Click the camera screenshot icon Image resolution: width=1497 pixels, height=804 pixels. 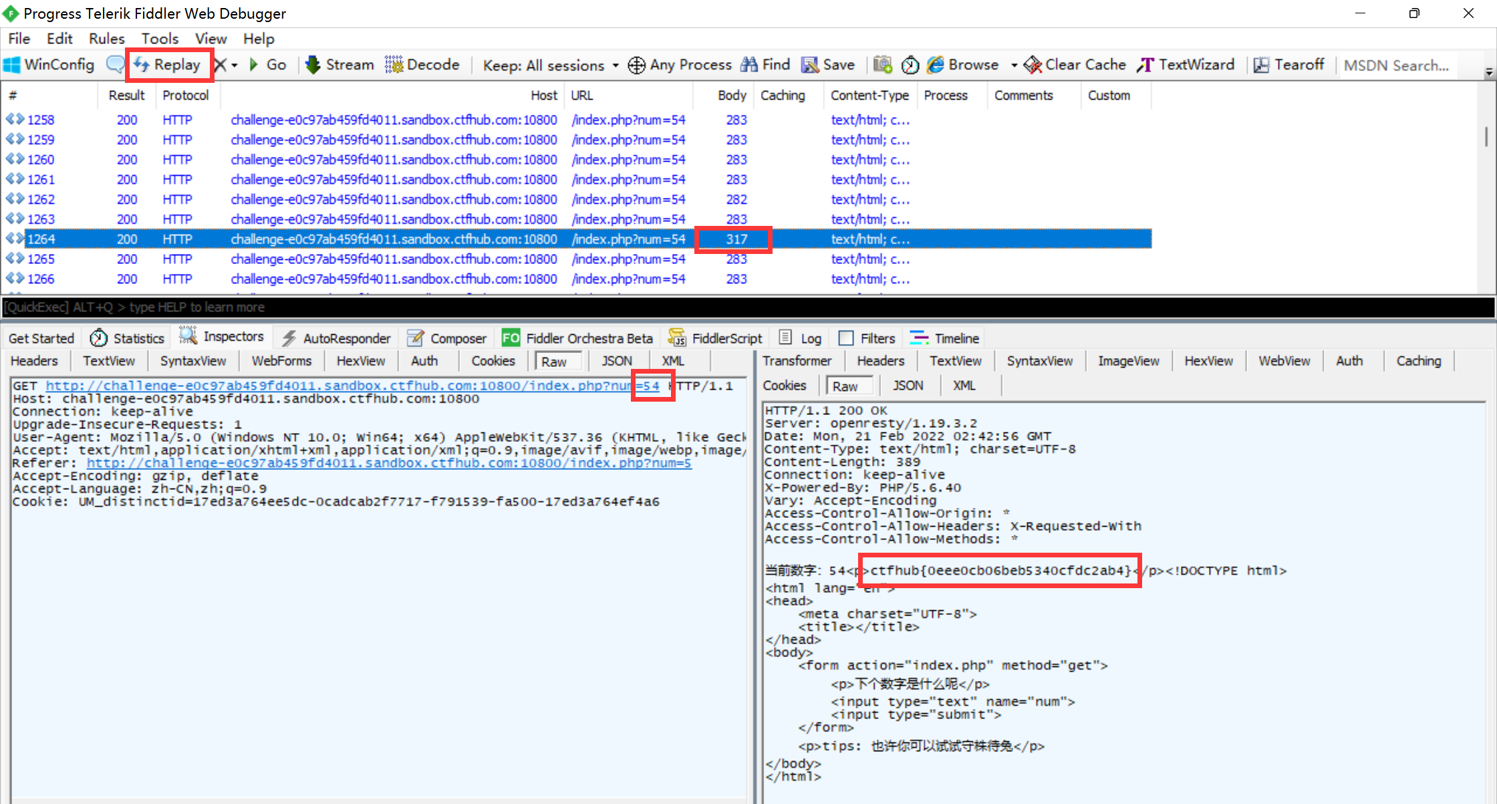[x=882, y=65]
